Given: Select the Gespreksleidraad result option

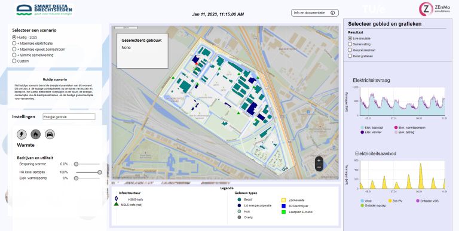Looking at the screenshot, I should pos(350,50).
